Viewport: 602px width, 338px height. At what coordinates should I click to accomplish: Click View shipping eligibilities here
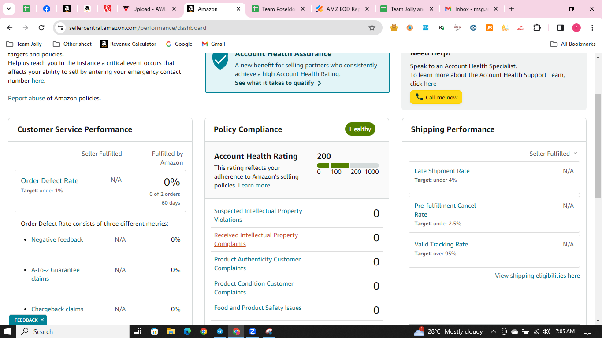pos(537,276)
